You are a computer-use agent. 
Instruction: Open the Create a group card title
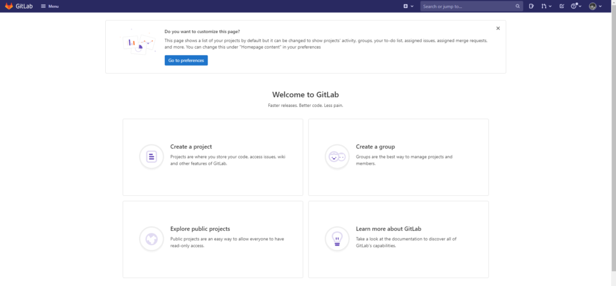tap(375, 147)
